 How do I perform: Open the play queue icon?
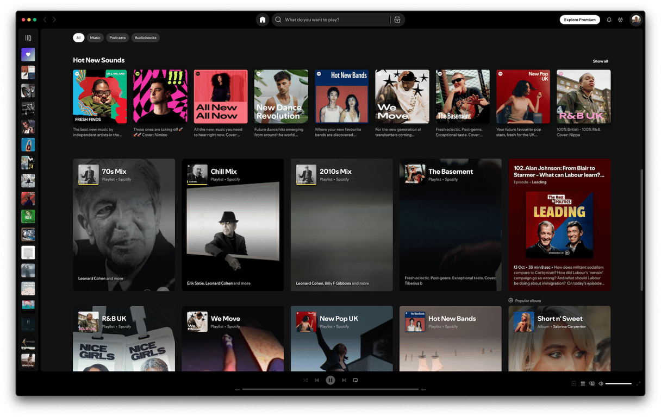(583, 383)
